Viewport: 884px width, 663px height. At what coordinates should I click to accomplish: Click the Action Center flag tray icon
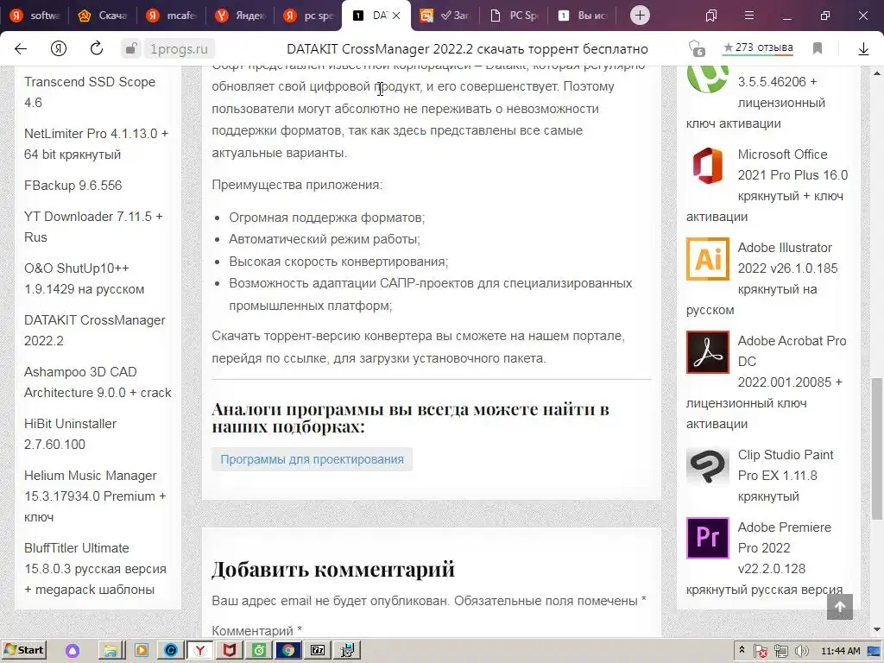pos(761,651)
